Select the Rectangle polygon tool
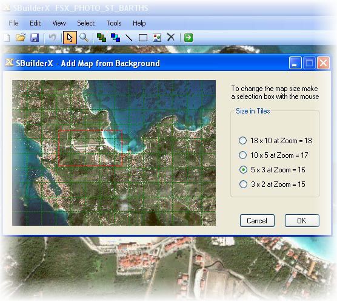 143,38
